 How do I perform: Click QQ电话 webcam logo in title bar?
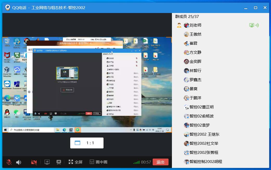(8, 8)
